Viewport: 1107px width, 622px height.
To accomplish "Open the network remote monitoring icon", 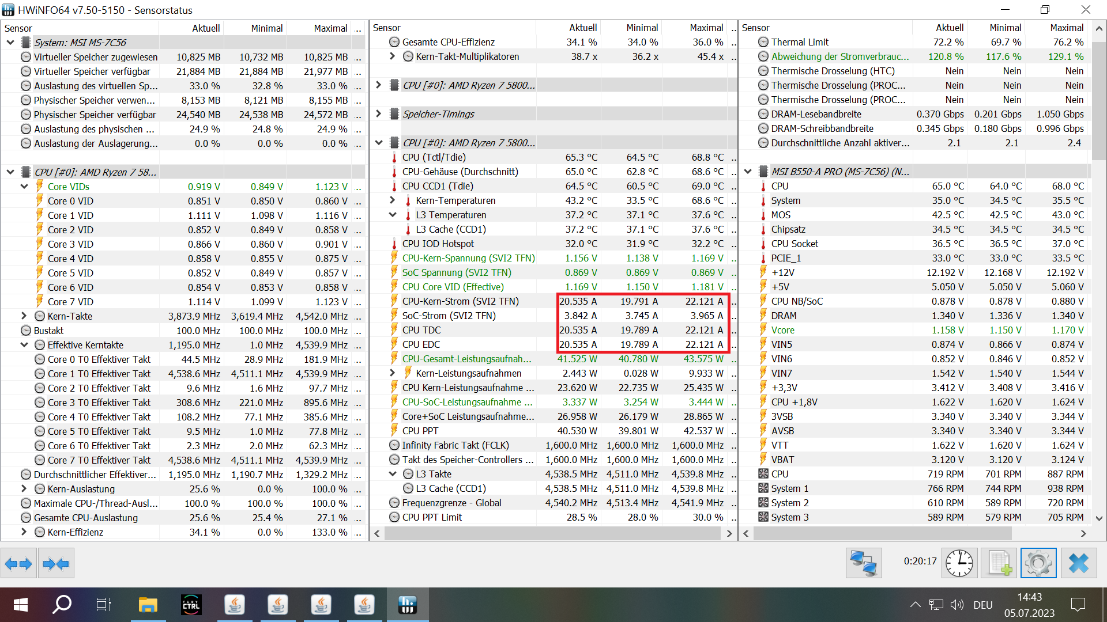I will (x=863, y=563).
